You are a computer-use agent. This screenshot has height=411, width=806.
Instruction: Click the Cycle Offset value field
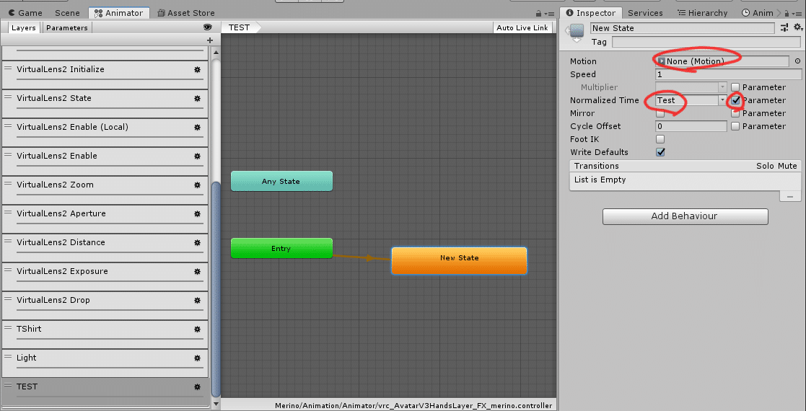click(x=691, y=126)
